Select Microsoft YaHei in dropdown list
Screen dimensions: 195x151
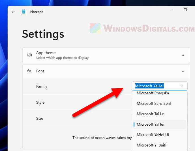[160, 125]
